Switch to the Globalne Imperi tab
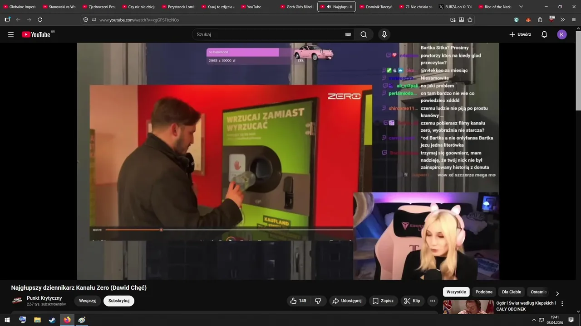581x326 pixels. 20,7
